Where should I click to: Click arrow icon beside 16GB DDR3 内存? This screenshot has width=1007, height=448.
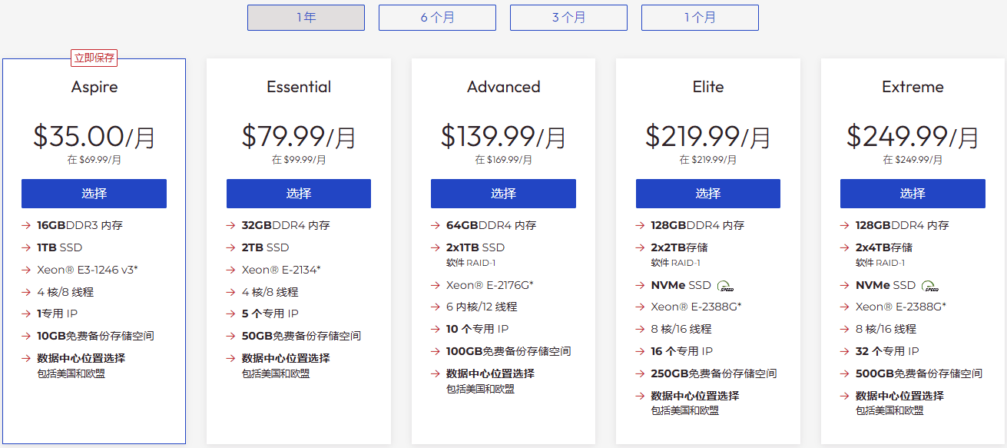click(26, 226)
